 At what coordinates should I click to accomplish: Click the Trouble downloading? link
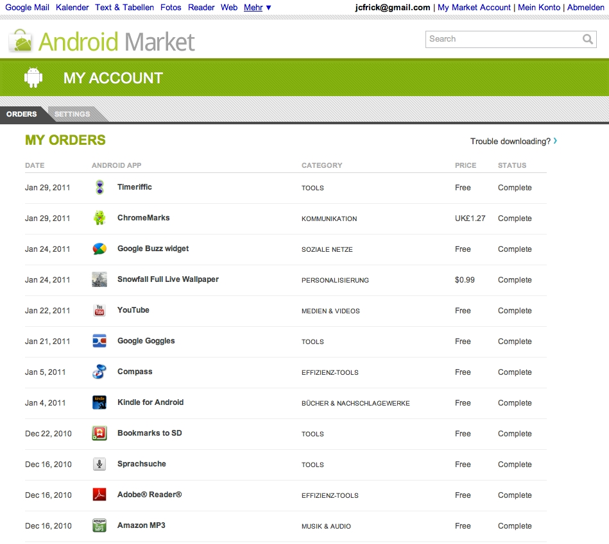[510, 141]
